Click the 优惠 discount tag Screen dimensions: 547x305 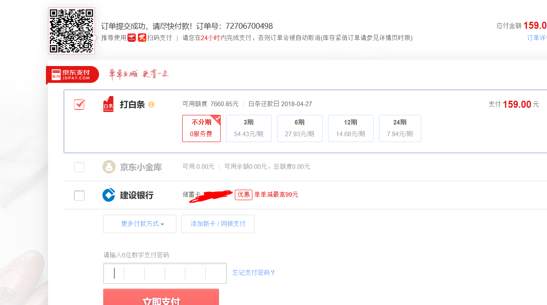click(244, 194)
